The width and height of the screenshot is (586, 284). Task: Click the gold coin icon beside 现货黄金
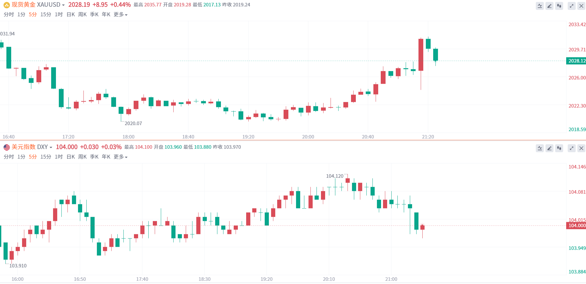point(6,5)
